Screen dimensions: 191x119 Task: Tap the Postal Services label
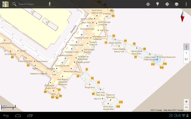click(x=115, y=43)
